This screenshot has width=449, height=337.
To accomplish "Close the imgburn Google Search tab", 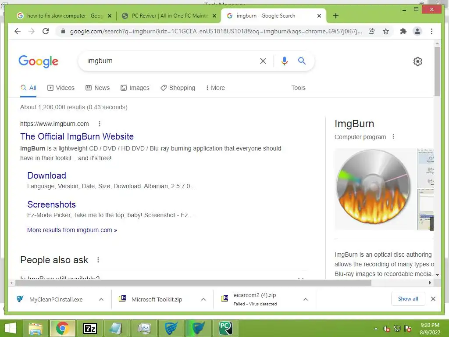I will [x=319, y=16].
